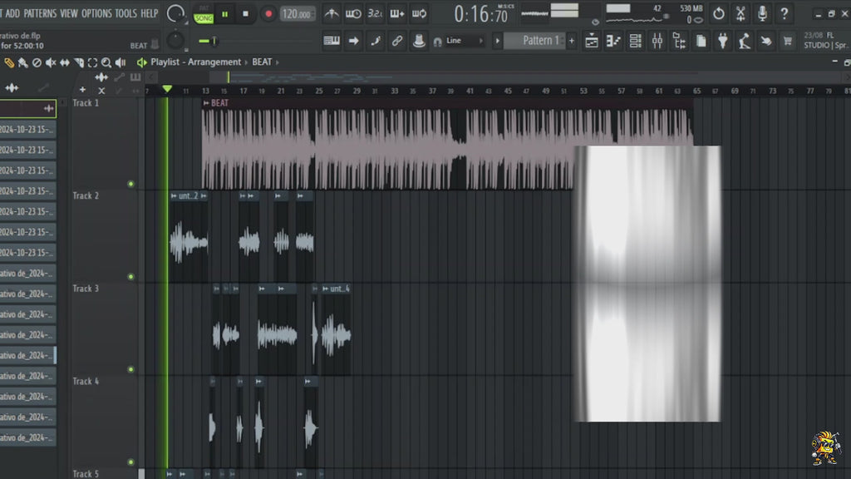The height and width of the screenshot is (479, 851).
Task: Select the Delete tool in the playlist toolbar
Action: 37,62
